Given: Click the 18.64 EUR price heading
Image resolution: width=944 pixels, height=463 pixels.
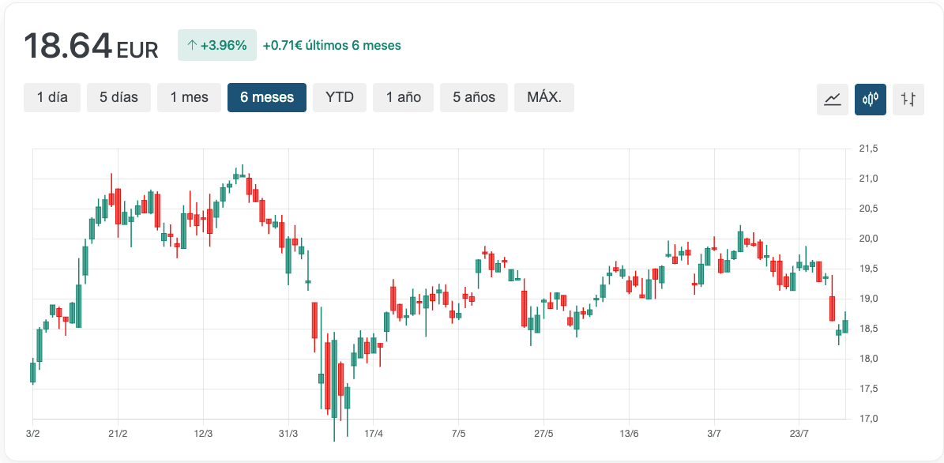Looking at the screenshot, I should click(x=91, y=46).
